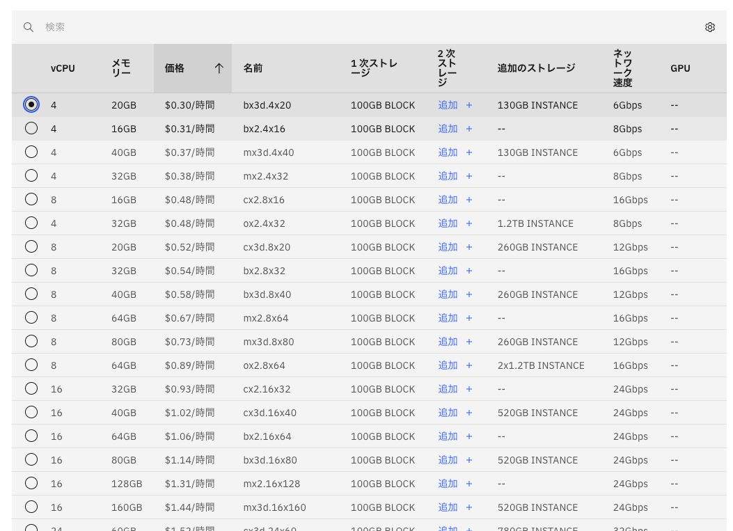Click plus icon in mx3d.16x160 row
Image resolution: width=733 pixels, height=531 pixels.
click(x=469, y=507)
